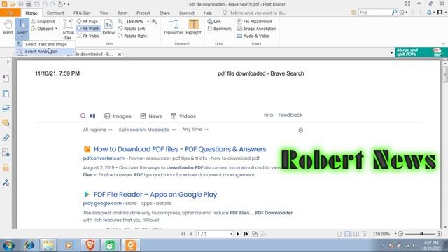
Task: Toggle single page layout in status bar
Action: point(339,234)
